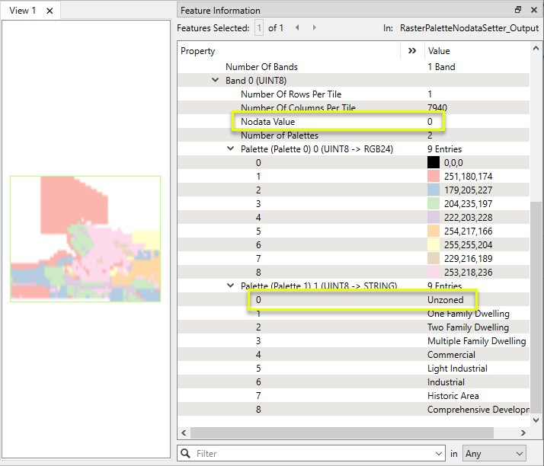Close the Feature Information panel

point(533,10)
